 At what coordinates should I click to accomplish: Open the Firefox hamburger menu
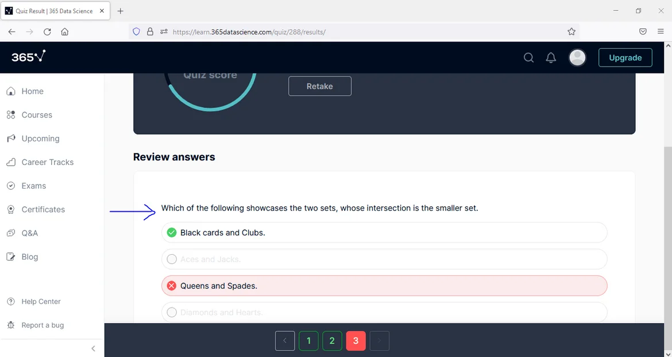[661, 32]
